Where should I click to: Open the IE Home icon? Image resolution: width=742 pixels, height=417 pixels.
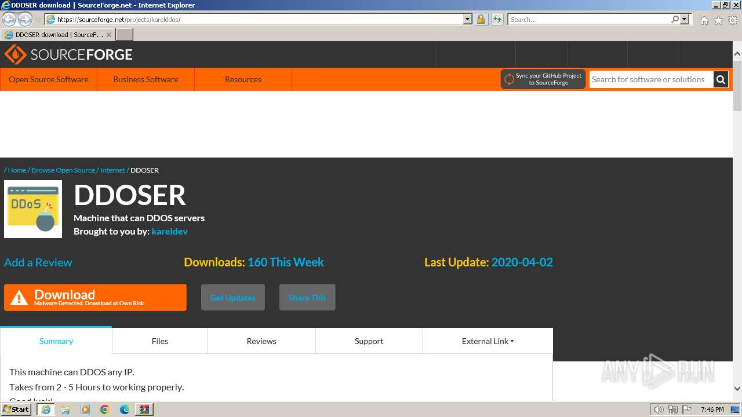click(x=704, y=20)
